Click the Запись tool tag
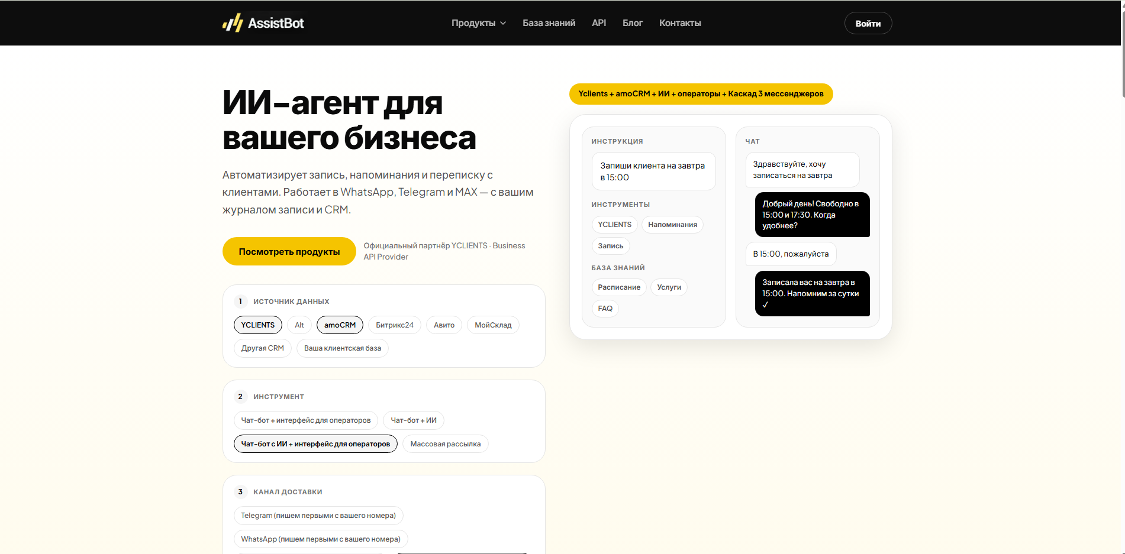1125x554 pixels. (611, 246)
